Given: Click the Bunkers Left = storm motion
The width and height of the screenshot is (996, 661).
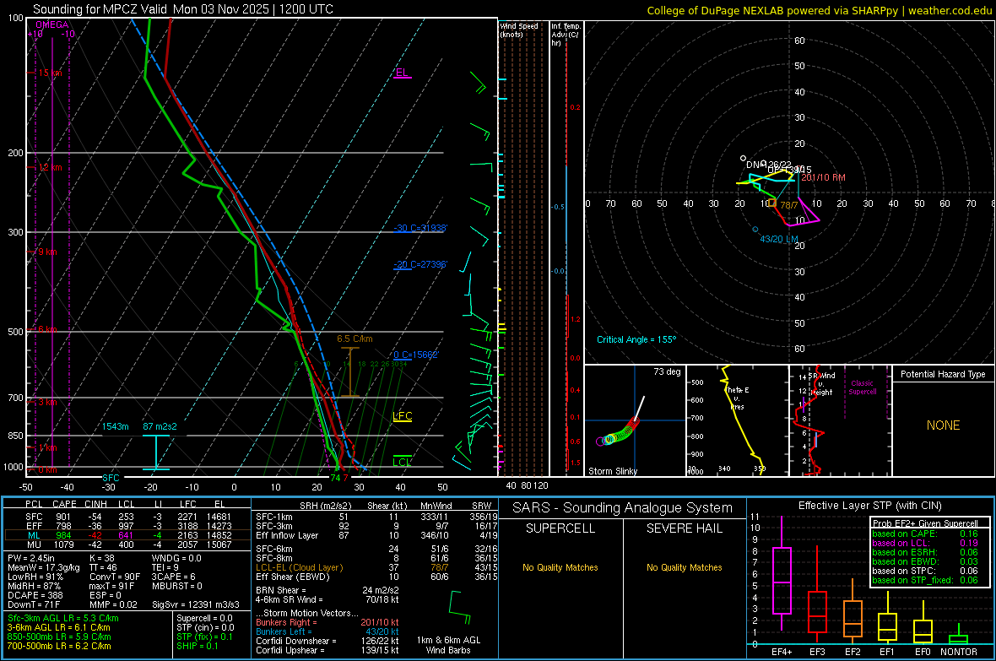Looking at the screenshot, I should tap(327, 631).
